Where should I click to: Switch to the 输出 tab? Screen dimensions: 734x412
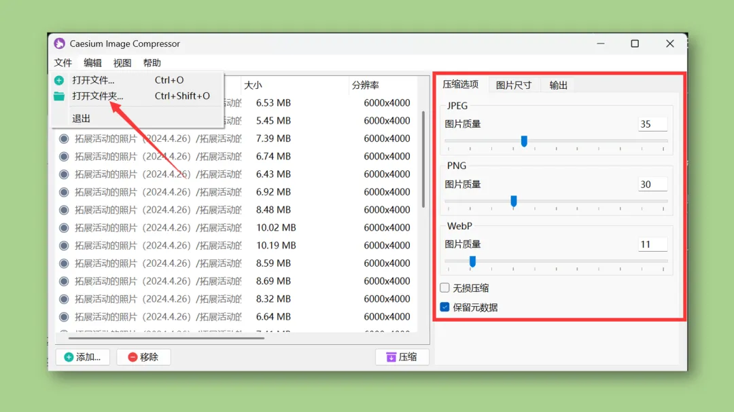[x=559, y=85]
